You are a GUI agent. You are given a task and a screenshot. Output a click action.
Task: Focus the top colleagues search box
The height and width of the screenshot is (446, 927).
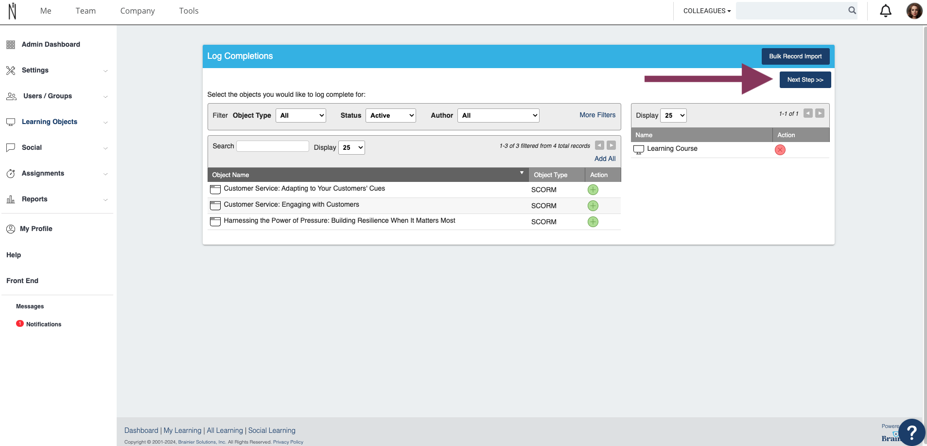pyautogui.click(x=791, y=11)
